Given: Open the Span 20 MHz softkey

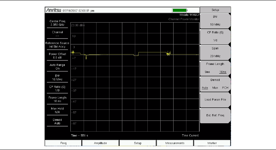Looking at the screenshot, I should click(x=215, y=52).
